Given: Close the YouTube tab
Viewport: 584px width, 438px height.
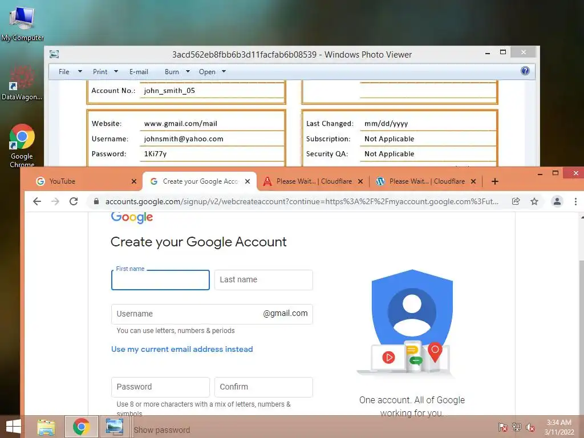Looking at the screenshot, I should pyautogui.click(x=134, y=181).
